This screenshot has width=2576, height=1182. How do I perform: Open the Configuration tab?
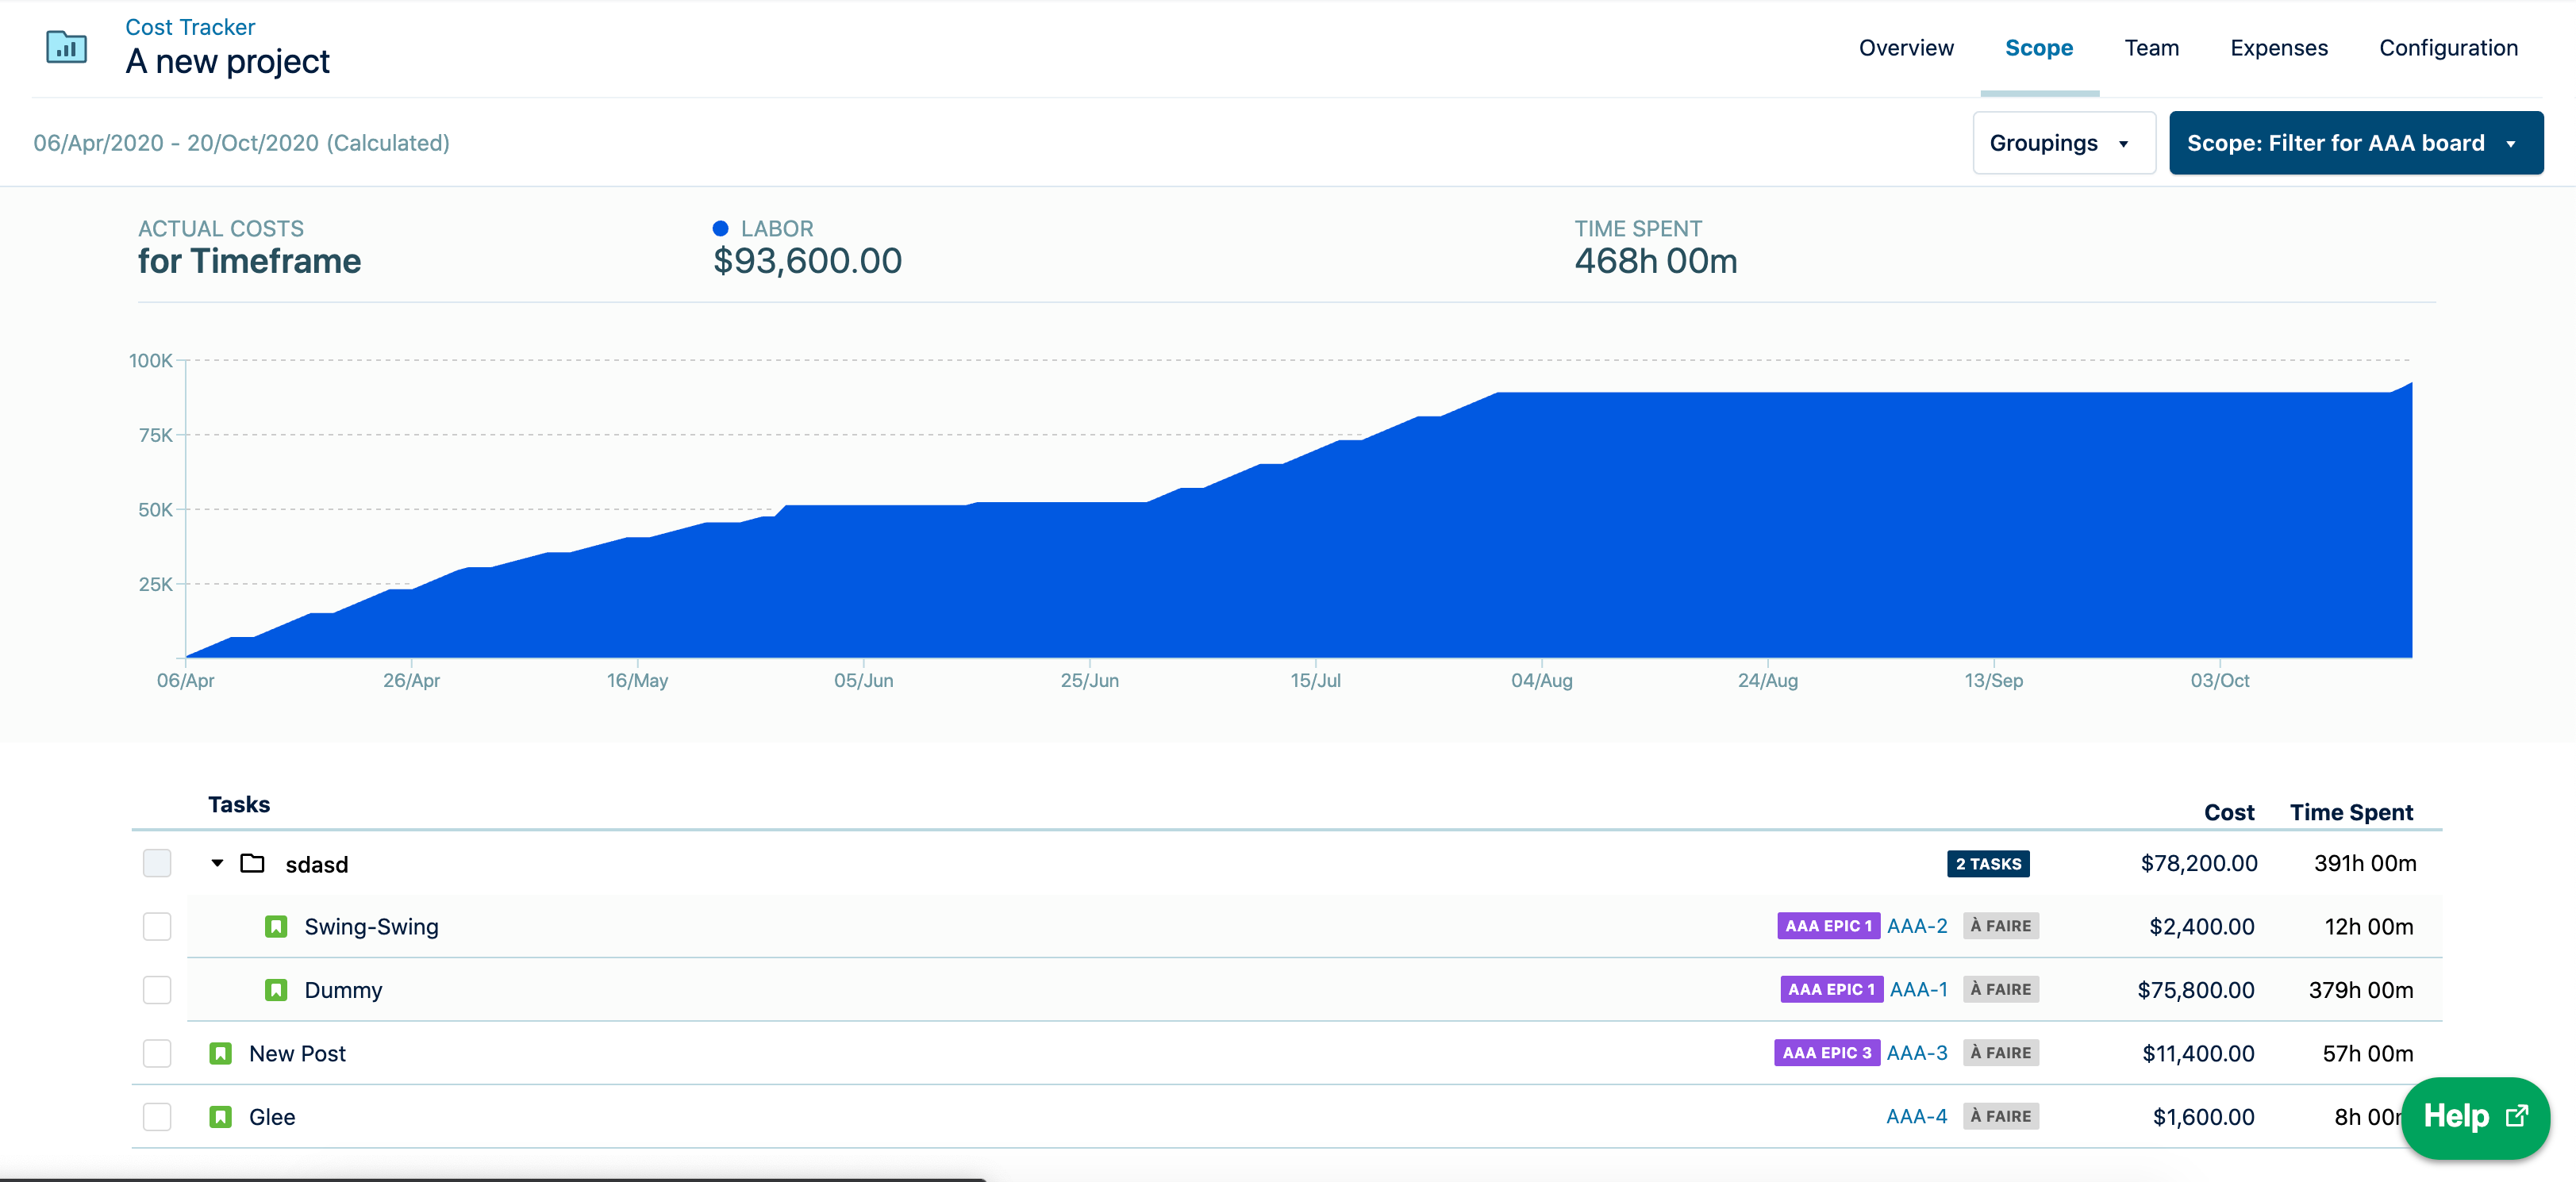pyautogui.click(x=2448, y=47)
